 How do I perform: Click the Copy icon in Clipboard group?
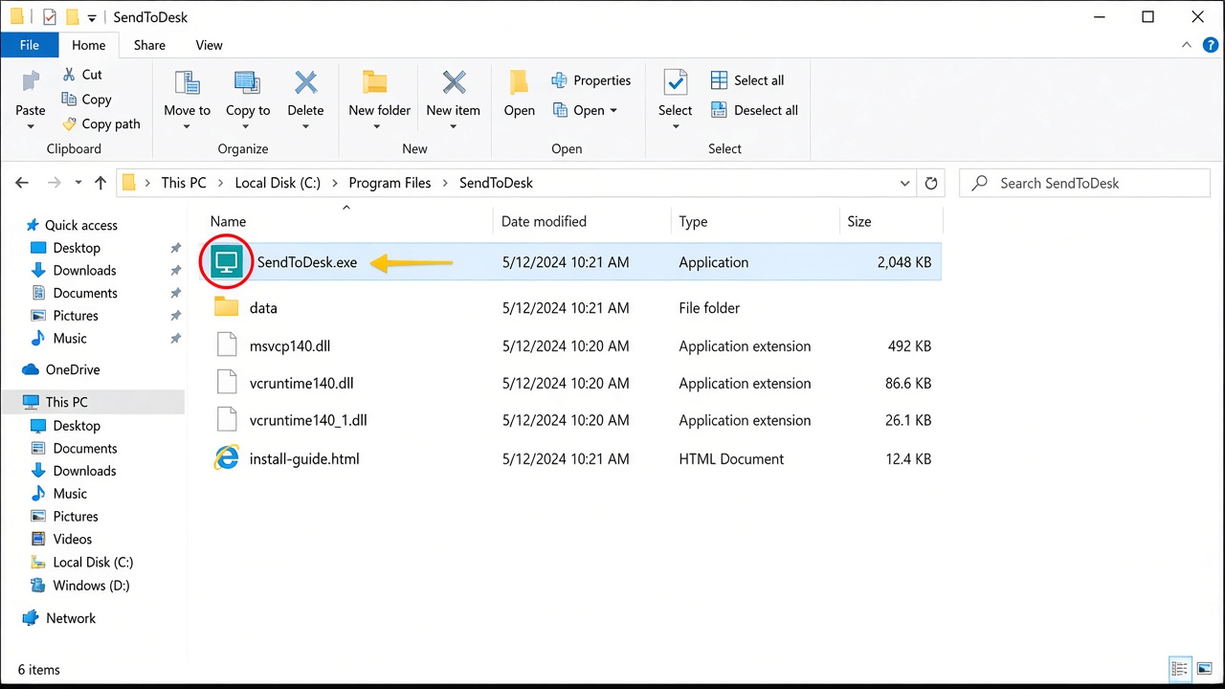pos(69,99)
